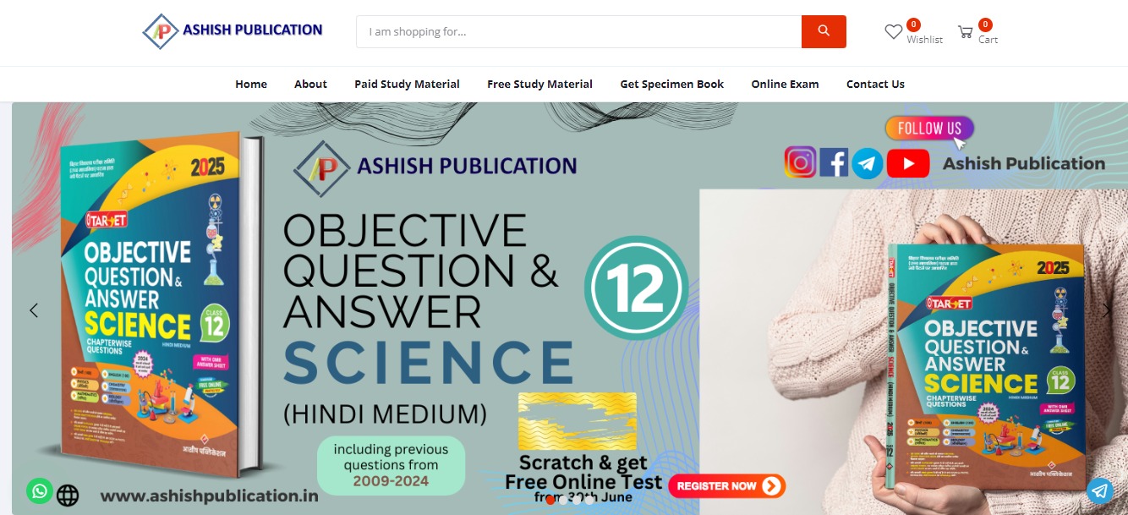The image size is (1128, 515).
Task: Show previous slide with left arrow
Action: pyautogui.click(x=34, y=310)
